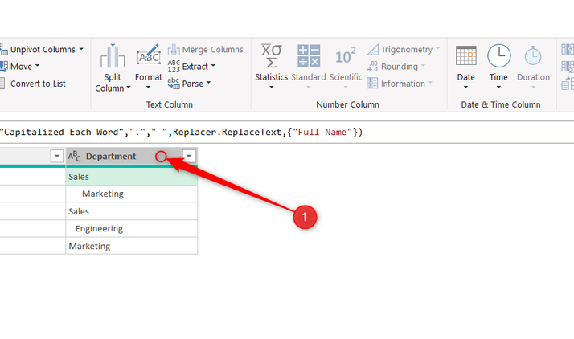
Task: Click the Merge Columns icon
Action: tap(174, 49)
